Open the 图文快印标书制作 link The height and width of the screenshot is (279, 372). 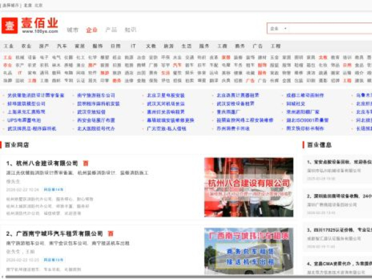point(305,128)
